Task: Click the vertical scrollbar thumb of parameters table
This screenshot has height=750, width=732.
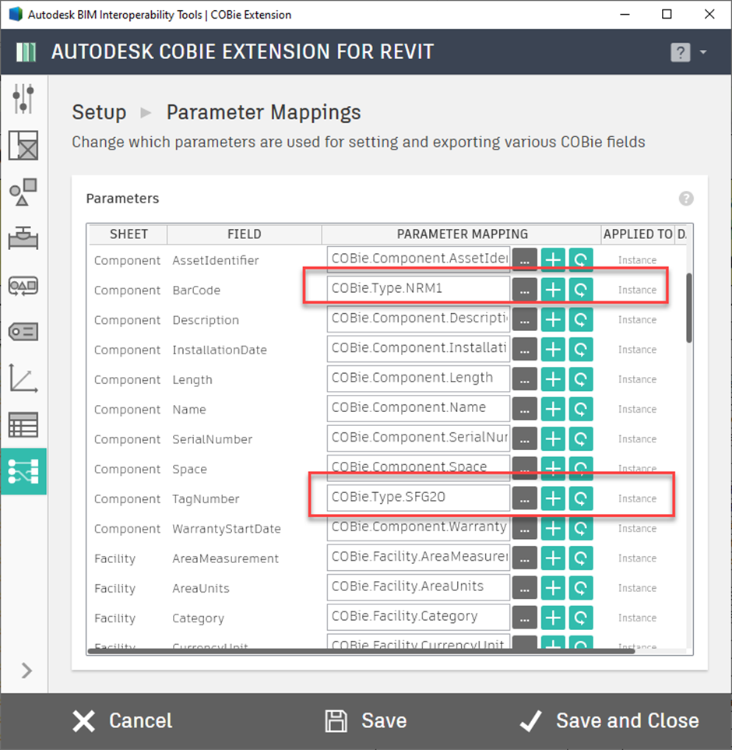Action: pos(689,308)
